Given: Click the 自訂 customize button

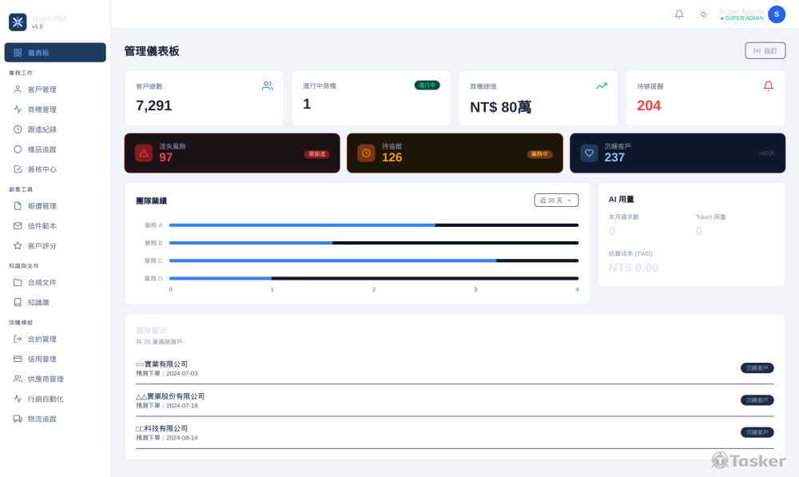Looking at the screenshot, I should (x=765, y=51).
